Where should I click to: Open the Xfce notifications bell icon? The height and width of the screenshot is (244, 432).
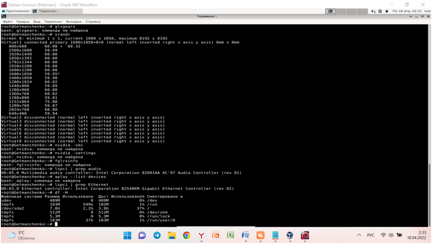[387, 11]
